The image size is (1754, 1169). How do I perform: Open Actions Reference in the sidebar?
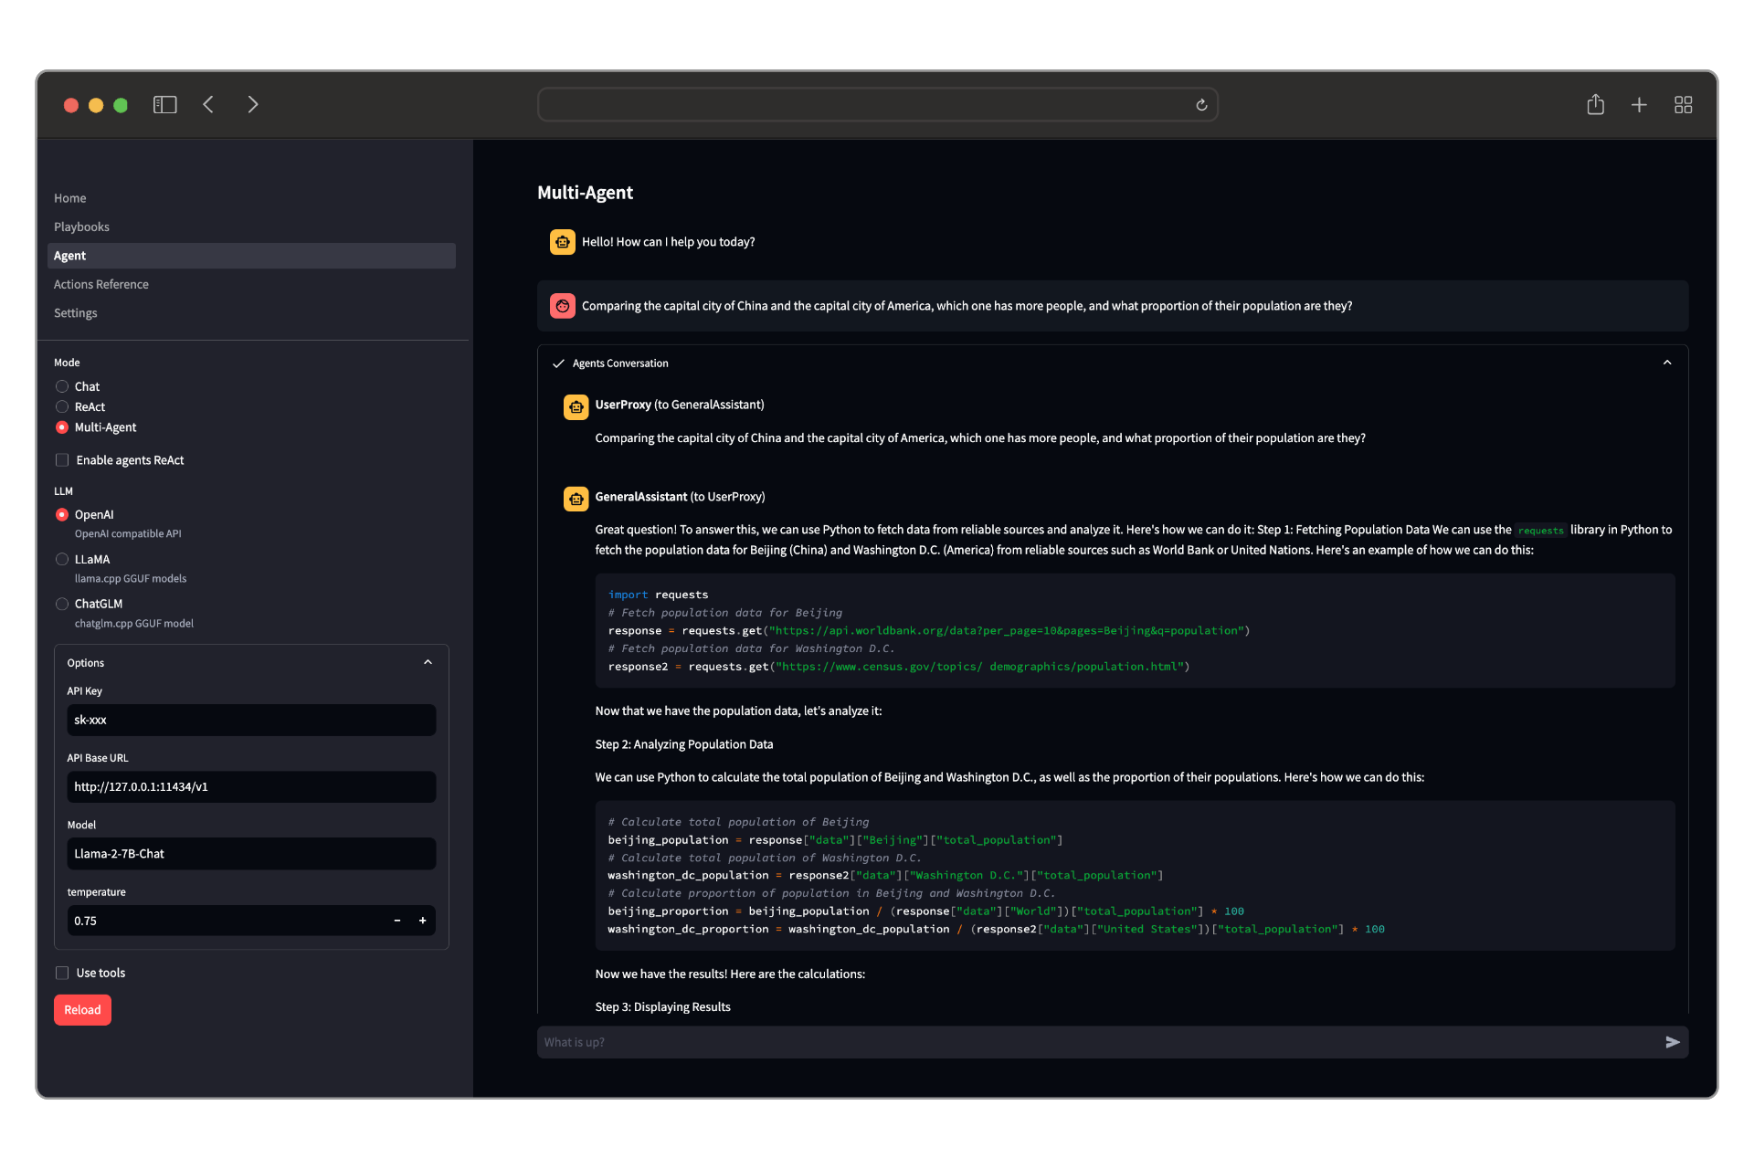(100, 284)
